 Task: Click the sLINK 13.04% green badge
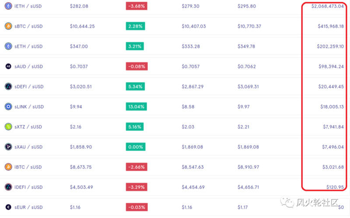coord(136,107)
